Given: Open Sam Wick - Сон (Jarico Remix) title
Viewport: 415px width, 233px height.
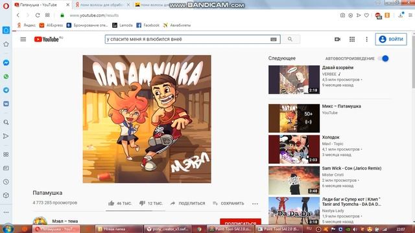Looking at the screenshot, I should click(351, 168).
